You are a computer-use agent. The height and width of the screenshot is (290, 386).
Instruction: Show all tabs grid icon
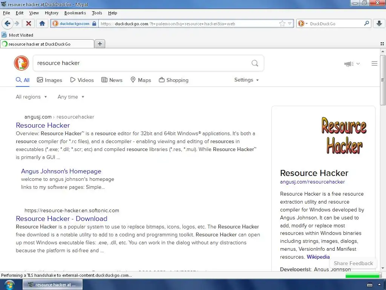382,44
